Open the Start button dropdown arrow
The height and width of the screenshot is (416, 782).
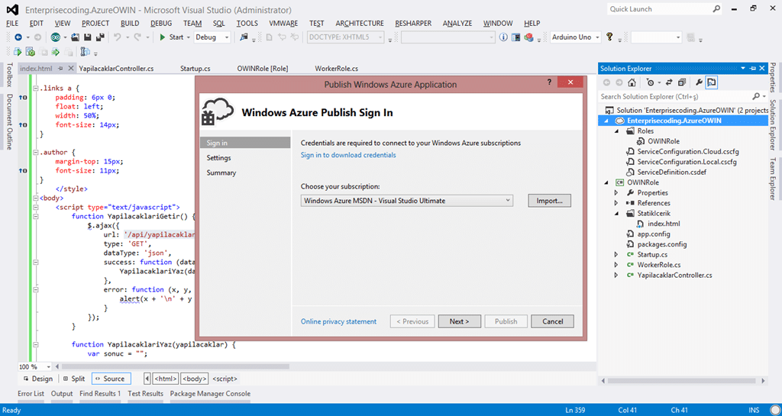tap(189, 38)
